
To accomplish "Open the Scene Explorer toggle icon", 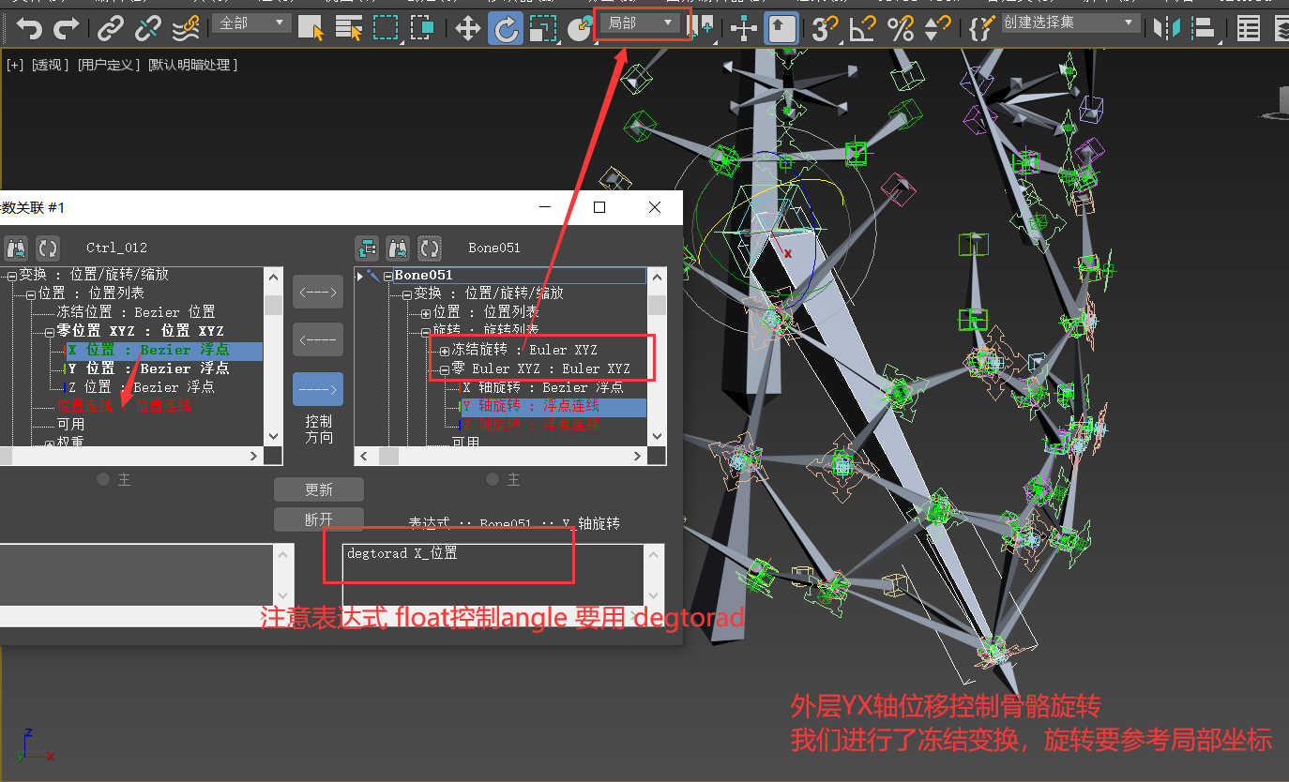I will 1248,28.
